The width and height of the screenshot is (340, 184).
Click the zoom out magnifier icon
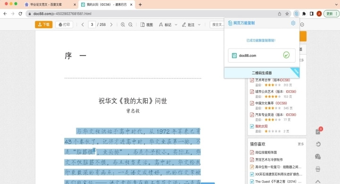point(130,24)
